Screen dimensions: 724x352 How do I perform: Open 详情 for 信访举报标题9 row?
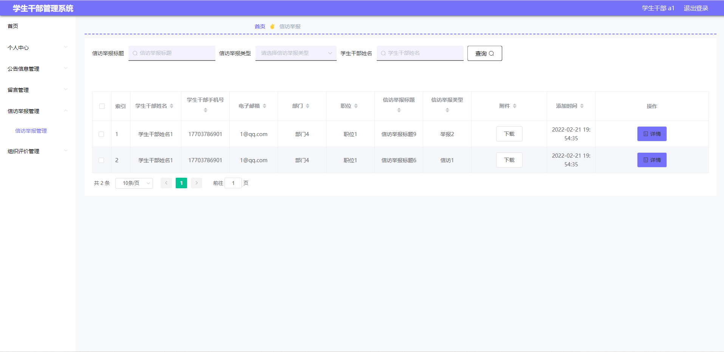(x=652, y=134)
